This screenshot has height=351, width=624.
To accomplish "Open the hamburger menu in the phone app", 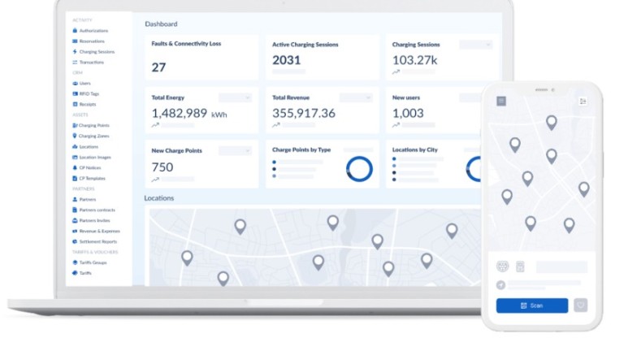I will click(501, 101).
